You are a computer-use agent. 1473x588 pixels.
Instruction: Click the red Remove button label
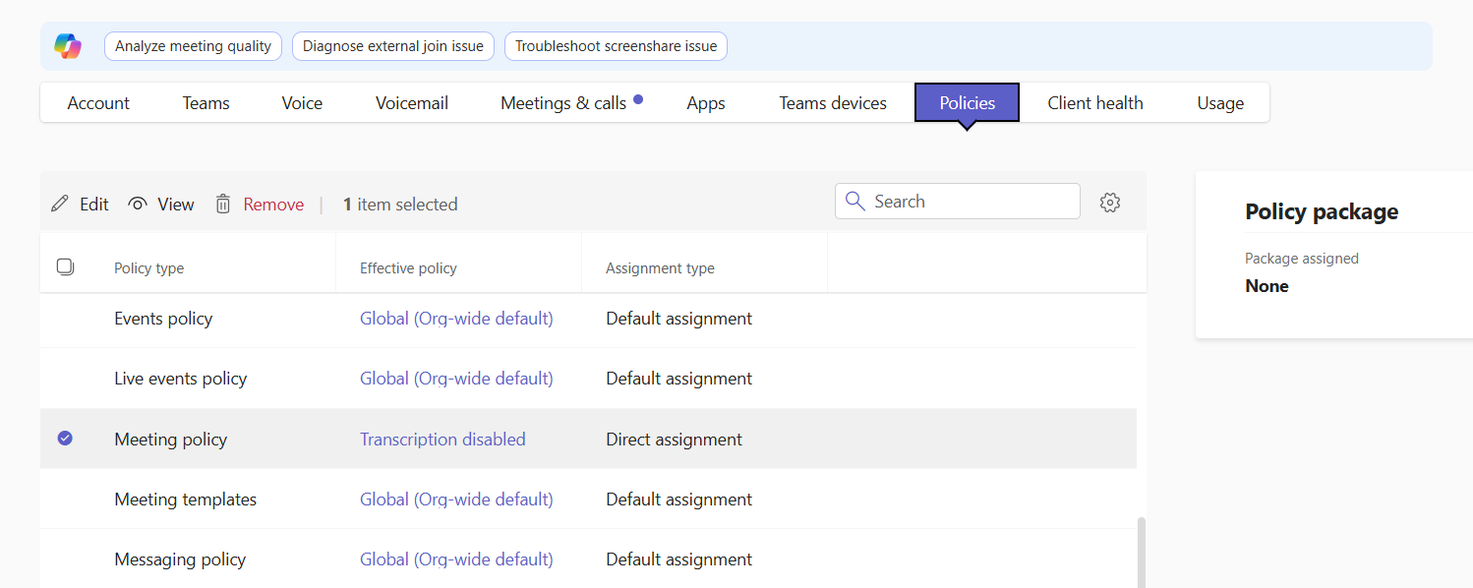[273, 205]
